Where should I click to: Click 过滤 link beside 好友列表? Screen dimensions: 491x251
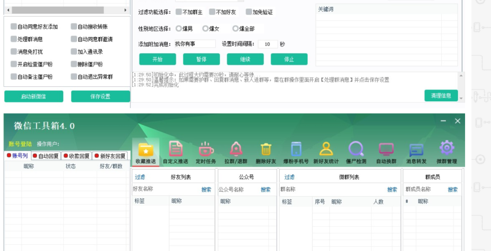click(x=140, y=177)
